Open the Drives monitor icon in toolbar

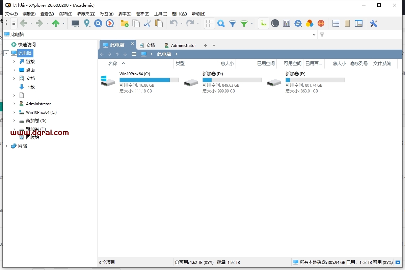(75, 24)
